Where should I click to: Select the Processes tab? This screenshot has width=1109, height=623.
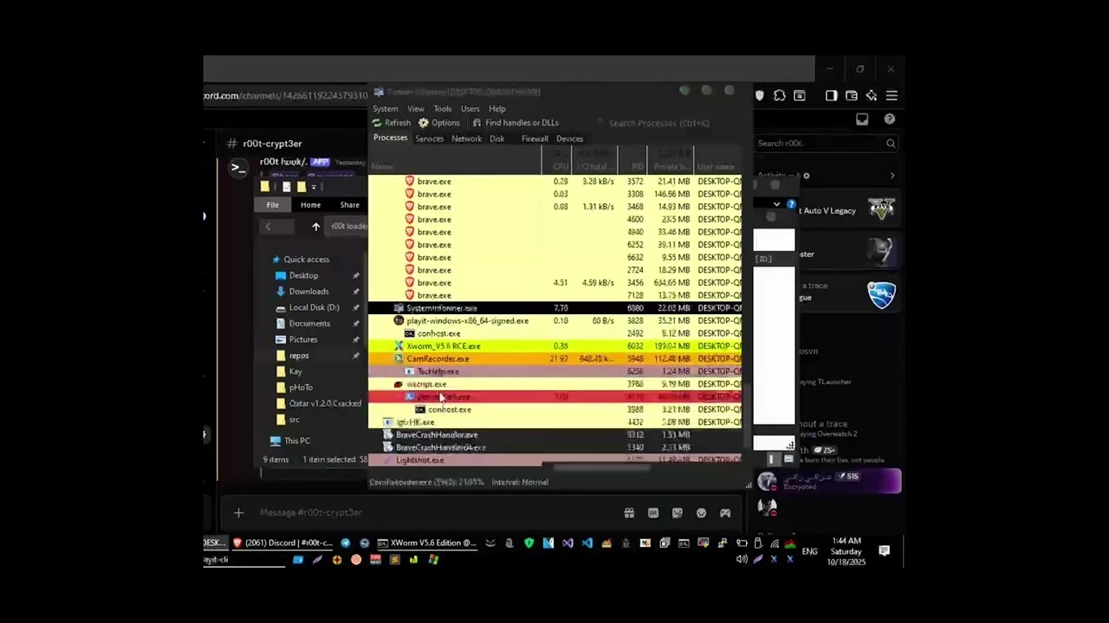390,138
